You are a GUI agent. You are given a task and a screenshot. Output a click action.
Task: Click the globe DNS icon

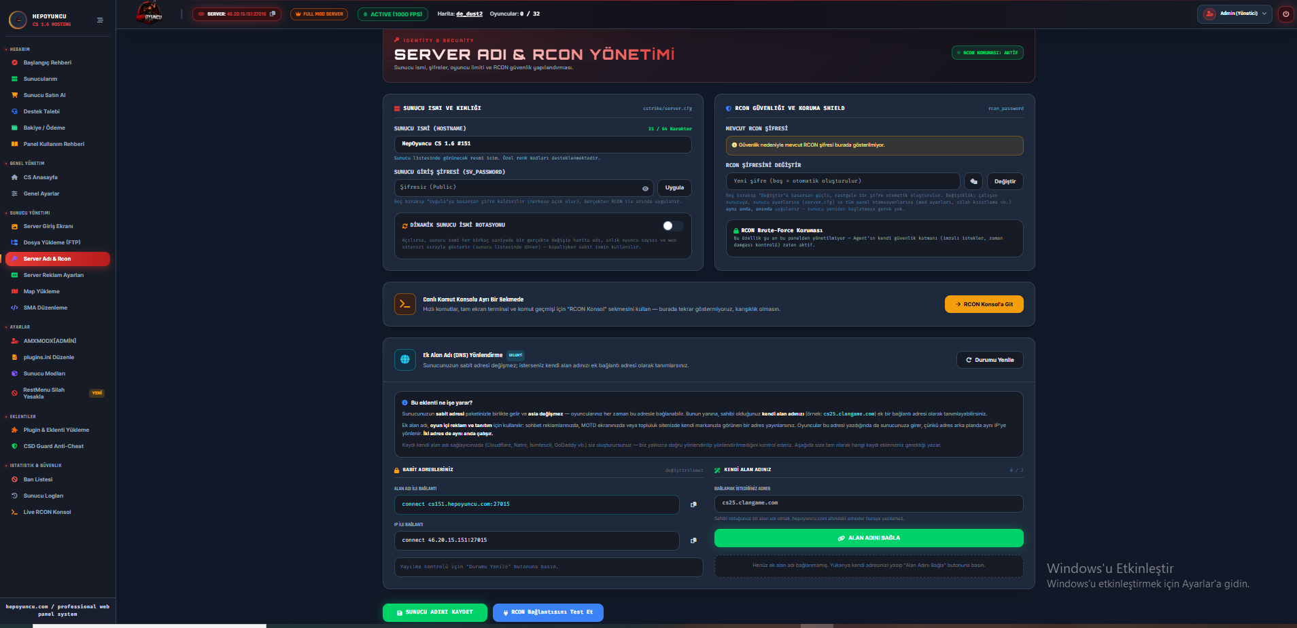coord(405,360)
